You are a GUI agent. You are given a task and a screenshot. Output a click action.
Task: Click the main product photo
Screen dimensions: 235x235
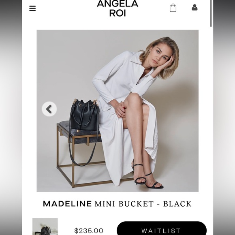coord(117,111)
